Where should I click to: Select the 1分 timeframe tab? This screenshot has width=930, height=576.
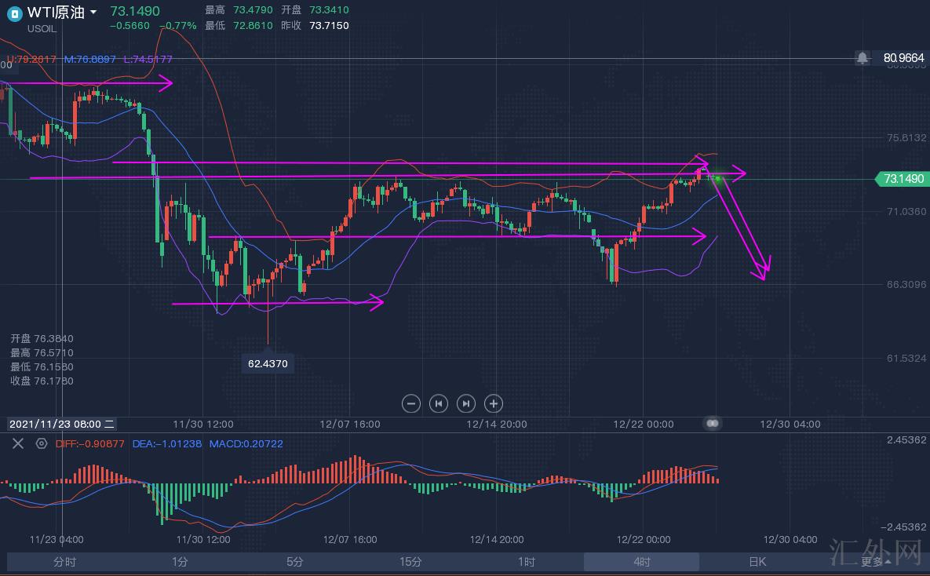(x=180, y=561)
